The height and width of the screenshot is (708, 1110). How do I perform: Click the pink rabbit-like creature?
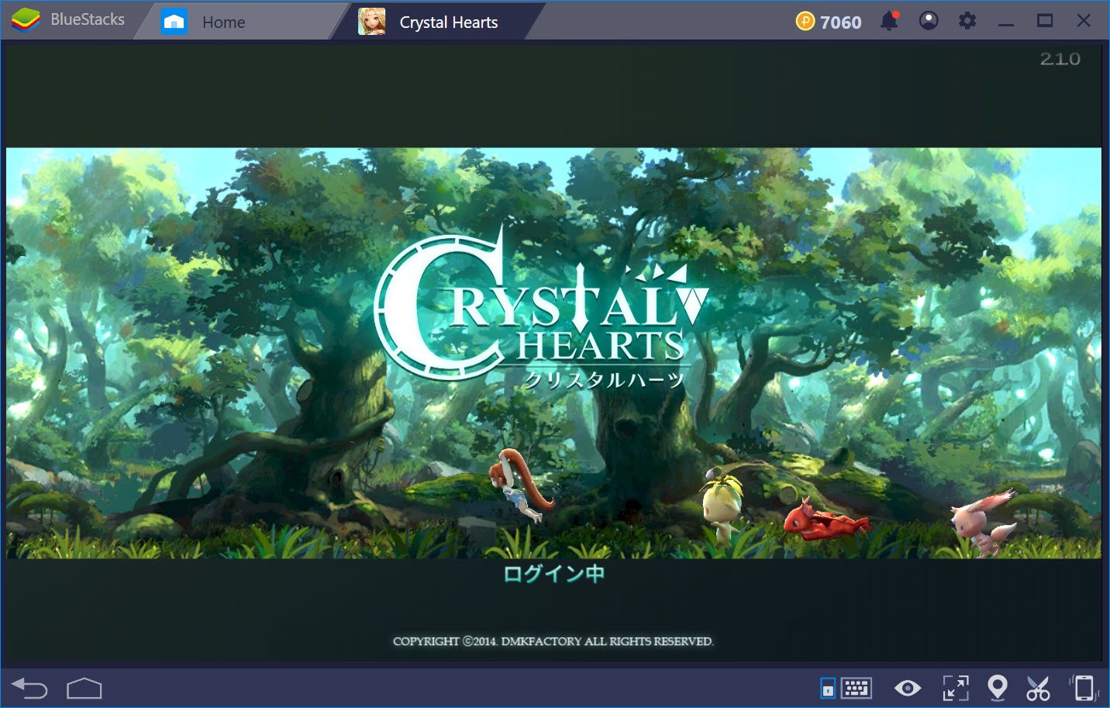[983, 523]
